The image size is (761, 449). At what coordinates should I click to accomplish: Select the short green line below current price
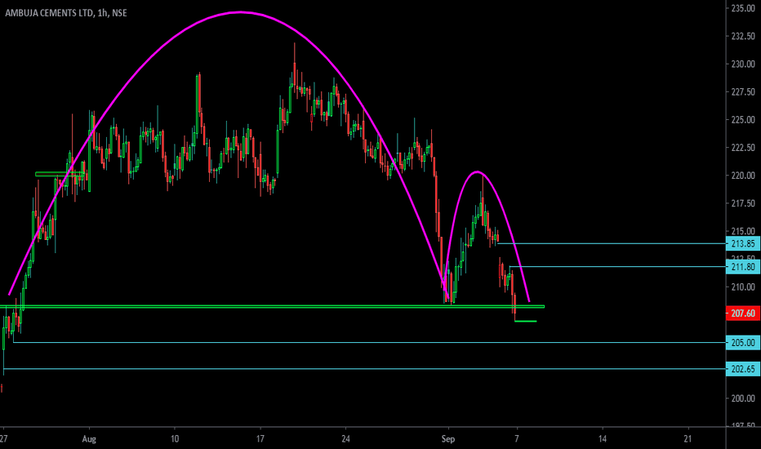point(526,322)
